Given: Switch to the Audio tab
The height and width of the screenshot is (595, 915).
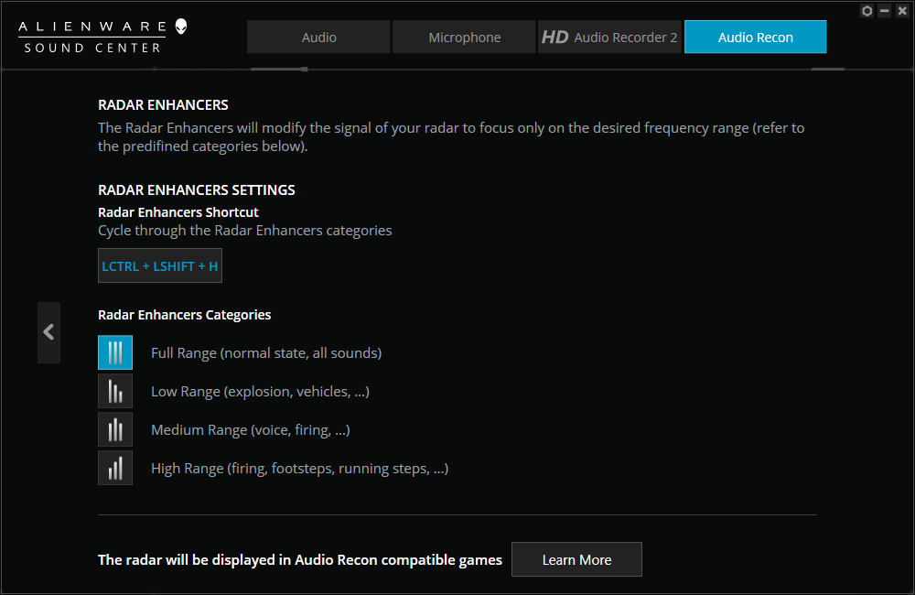Looking at the screenshot, I should click(318, 38).
